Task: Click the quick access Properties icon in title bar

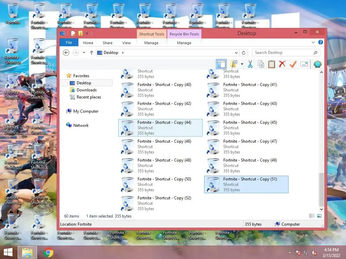Action: tap(73, 33)
